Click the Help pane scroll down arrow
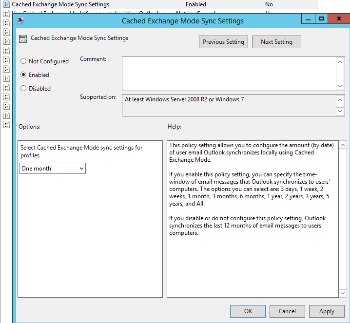Screen dimensions: 350x323 point(343,293)
